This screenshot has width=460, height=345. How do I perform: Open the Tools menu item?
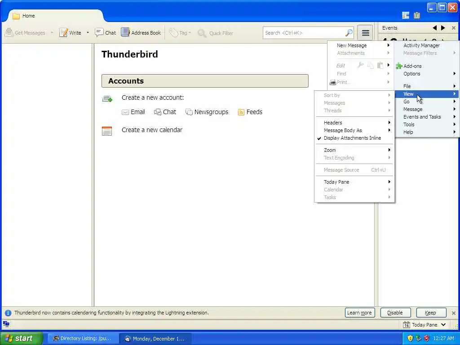(427, 124)
